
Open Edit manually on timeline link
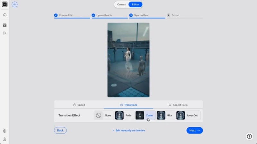coord(128,131)
